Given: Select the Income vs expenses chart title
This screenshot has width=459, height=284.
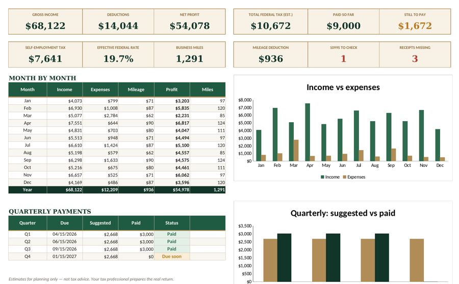Looking at the screenshot, I should point(343,88).
